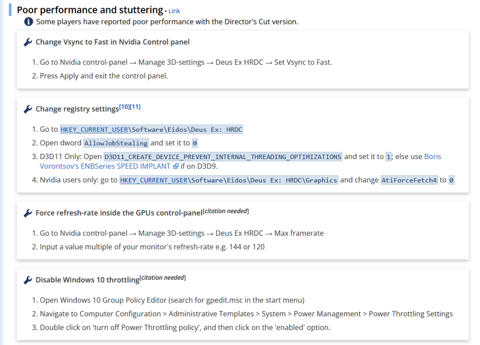Click the wrench icon beside Change registry settings
This screenshot has height=345, width=480.
coord(28,109)
